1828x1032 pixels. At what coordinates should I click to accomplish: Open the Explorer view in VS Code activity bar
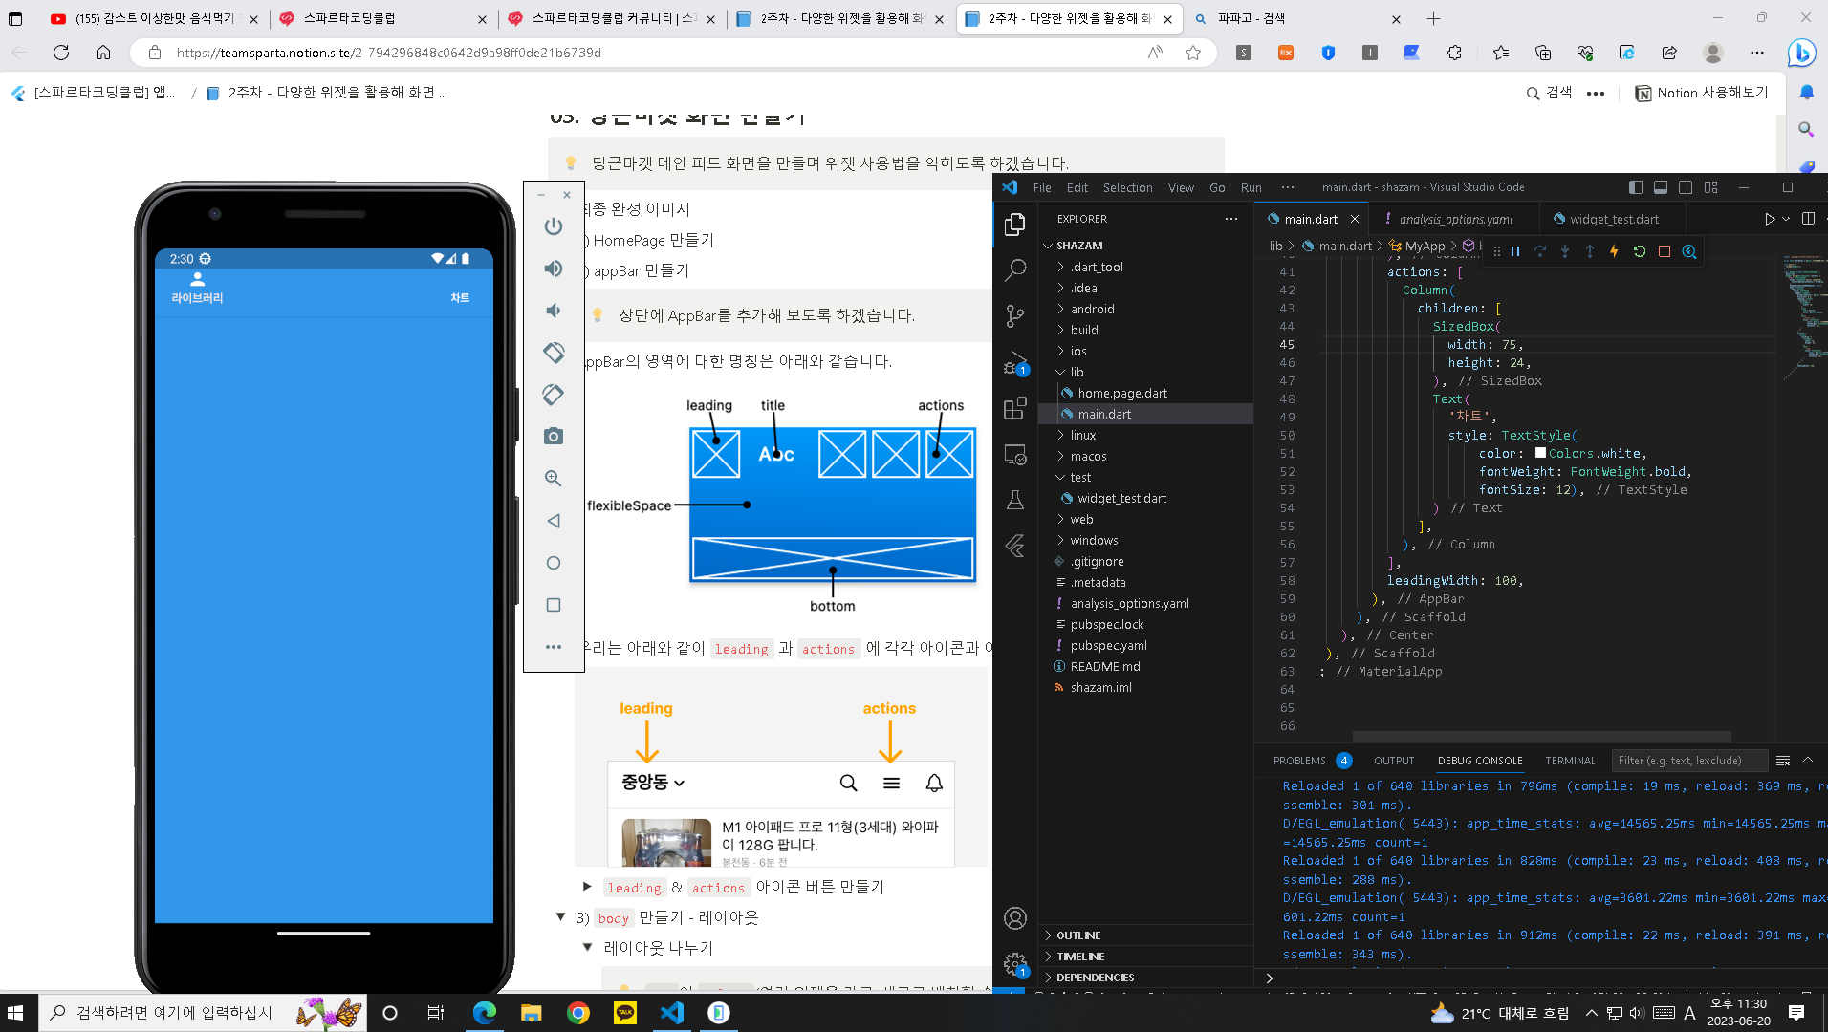pos(1015,224)
